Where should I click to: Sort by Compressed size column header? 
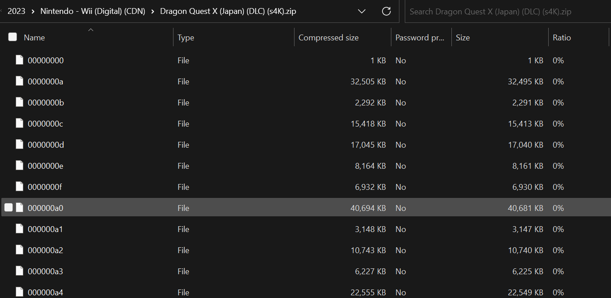click(329, 38)
